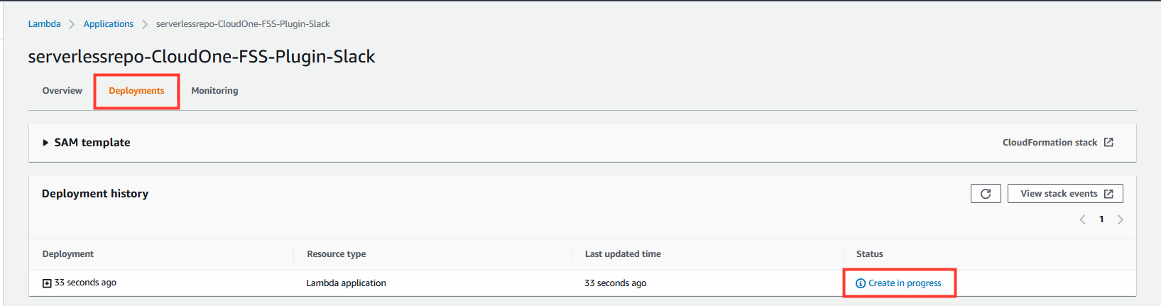The height and width of the screenshot is (306, 1161).
Task: Select page number 1 in pagination
Action: pyautogui.click(x=1101, y=219)
